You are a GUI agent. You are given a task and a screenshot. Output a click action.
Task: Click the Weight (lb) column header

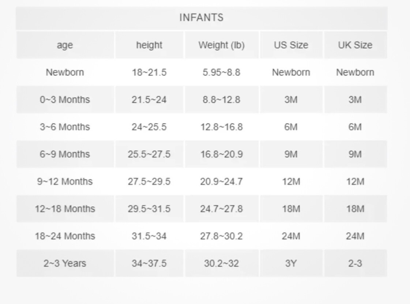222,45
